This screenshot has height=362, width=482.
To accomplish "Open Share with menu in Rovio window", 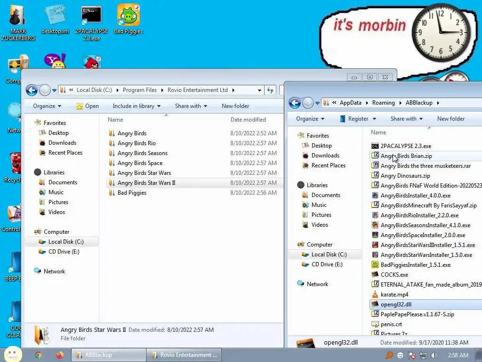I will pos(191,106).
